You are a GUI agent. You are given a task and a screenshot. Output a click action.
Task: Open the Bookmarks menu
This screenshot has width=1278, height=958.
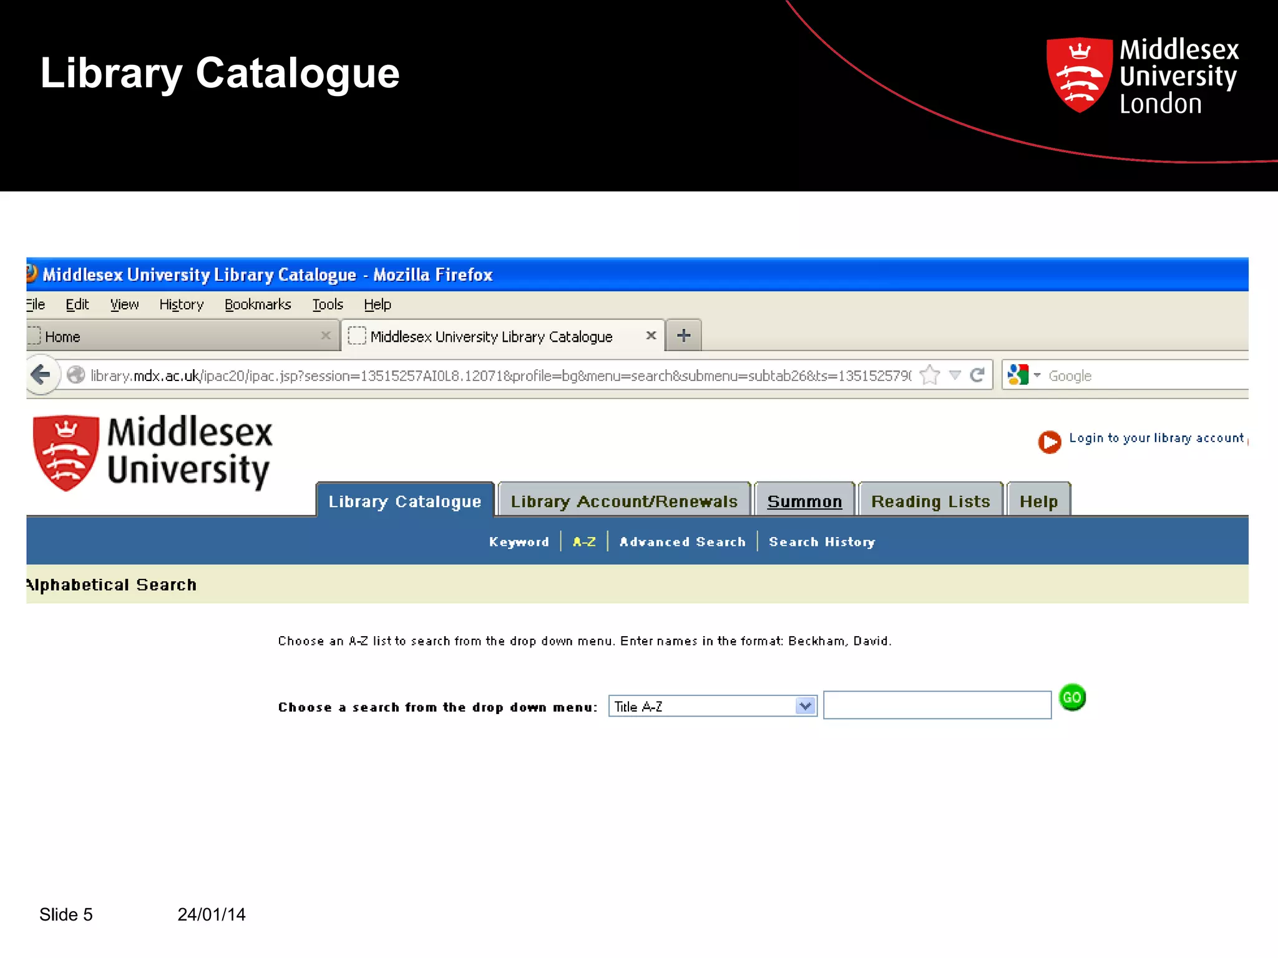pyautogui.click(x=258, y=304)
